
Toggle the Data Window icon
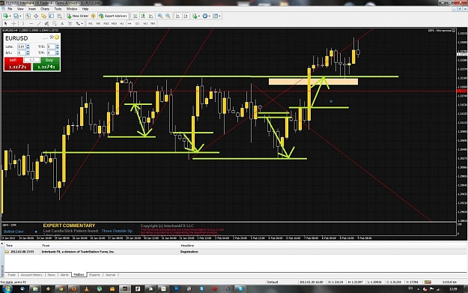tap(36, 16)
